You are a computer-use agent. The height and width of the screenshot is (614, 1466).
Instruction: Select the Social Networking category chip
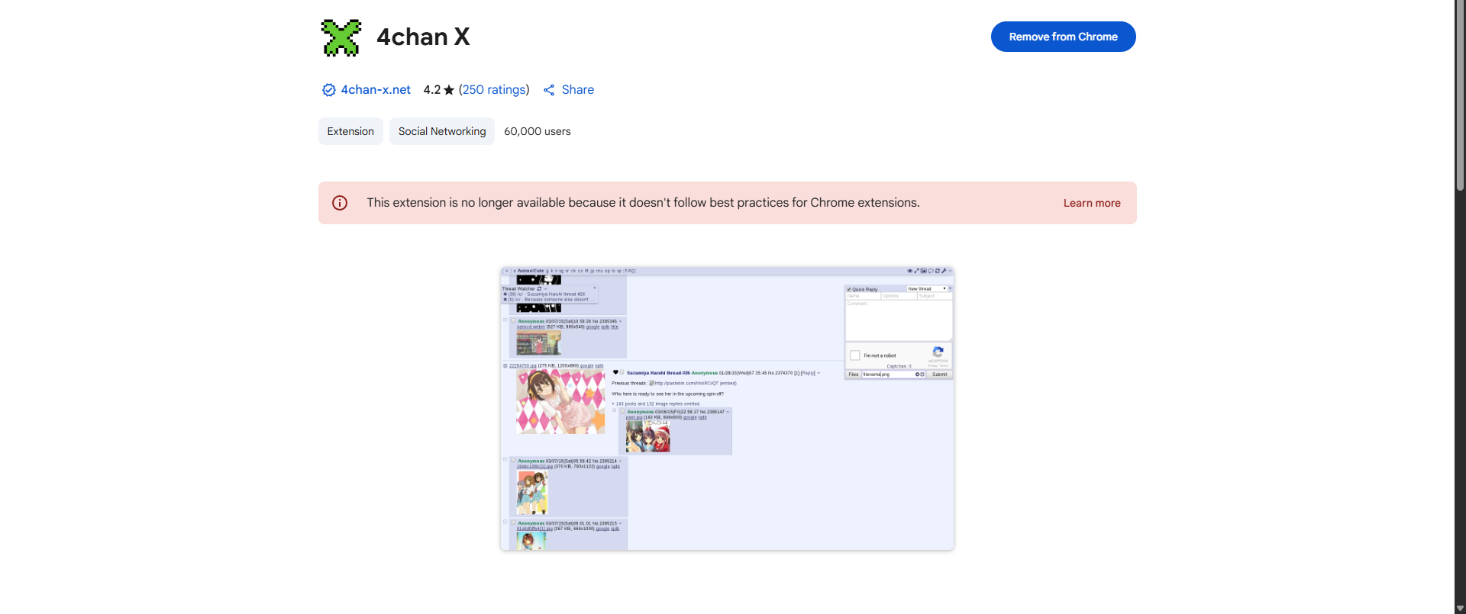pos(442,131)
